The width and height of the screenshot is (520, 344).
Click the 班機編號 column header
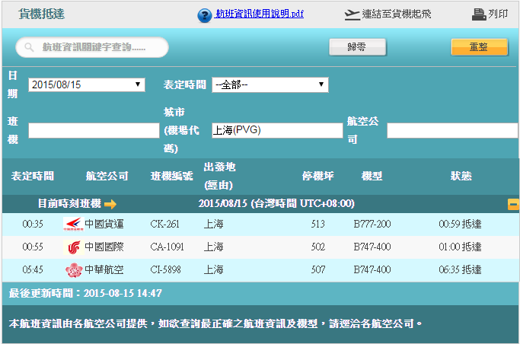point(172,176)
